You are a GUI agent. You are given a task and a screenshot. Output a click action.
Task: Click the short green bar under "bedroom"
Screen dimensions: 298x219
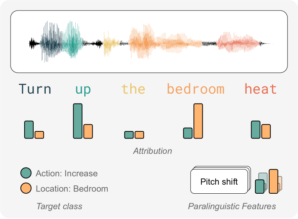pos(188,133)
